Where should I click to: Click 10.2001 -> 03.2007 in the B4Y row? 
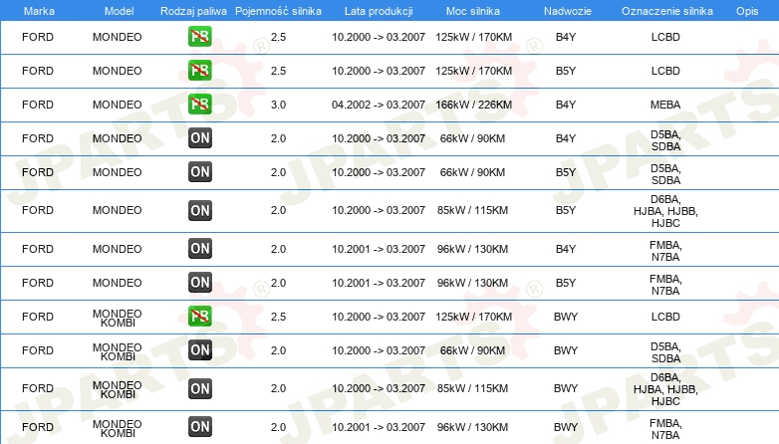tap(379, 249)
